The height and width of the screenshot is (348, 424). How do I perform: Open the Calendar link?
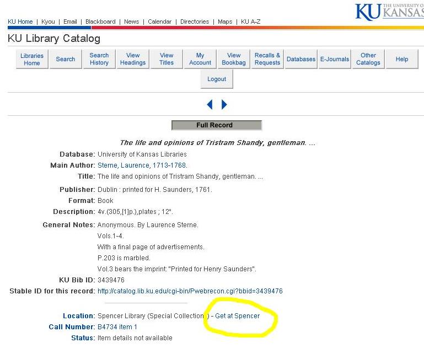pos(160,22)
